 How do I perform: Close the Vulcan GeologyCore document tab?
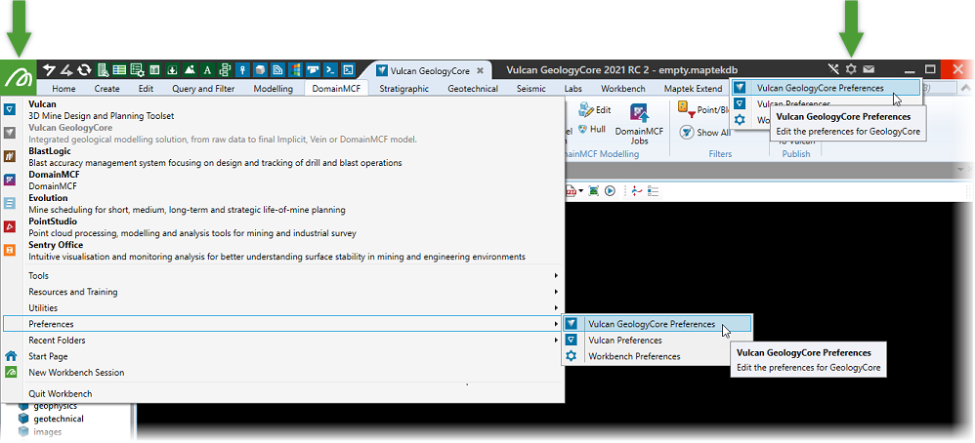480,70
